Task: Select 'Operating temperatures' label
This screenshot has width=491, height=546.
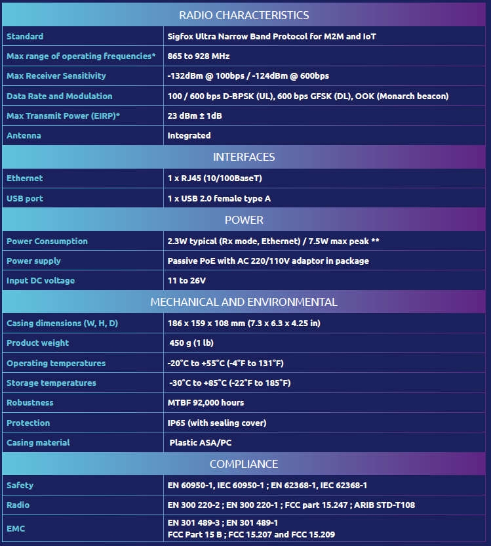Action: pos(56,363)
